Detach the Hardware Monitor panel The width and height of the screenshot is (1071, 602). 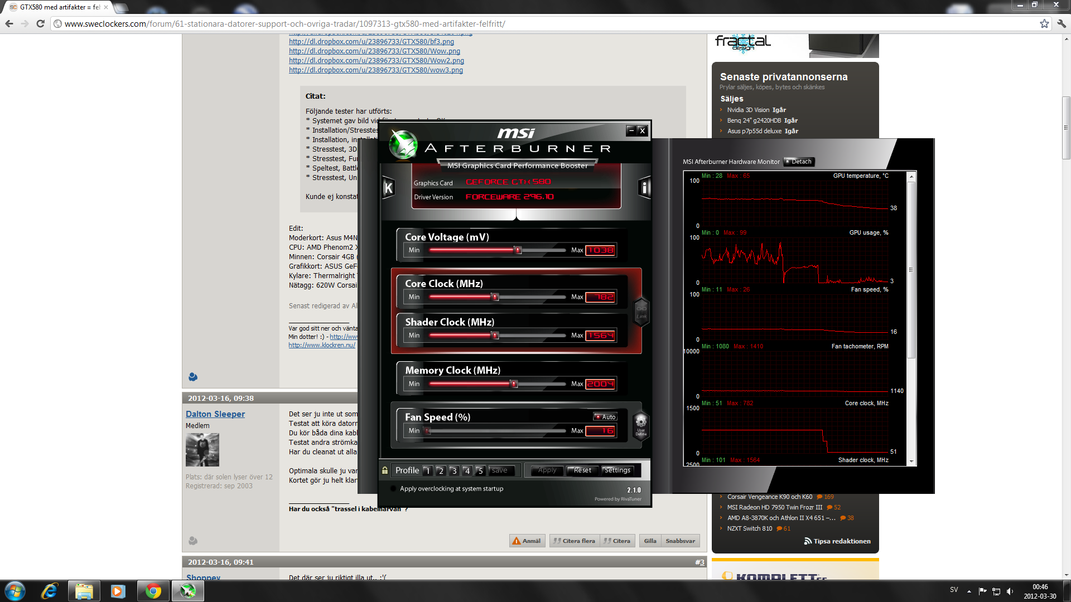point(799,162)
